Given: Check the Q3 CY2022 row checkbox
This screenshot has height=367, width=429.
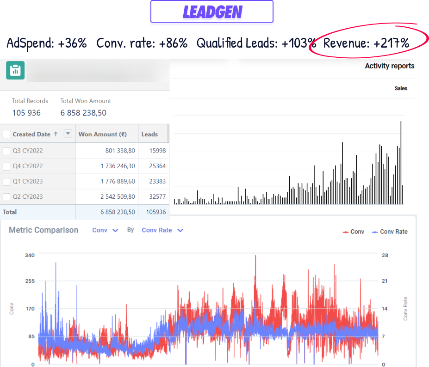Looking at the screenshot, I should [x=6, y=151].
